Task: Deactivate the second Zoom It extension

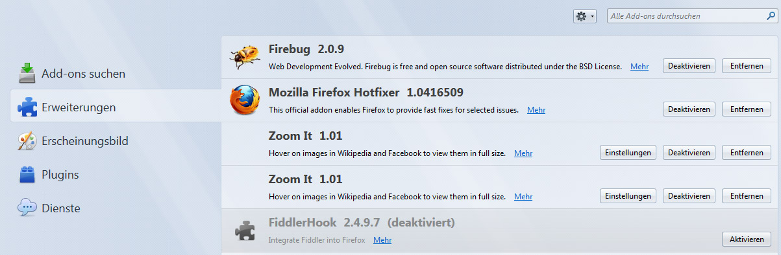Action: click(x=689, y=196)
